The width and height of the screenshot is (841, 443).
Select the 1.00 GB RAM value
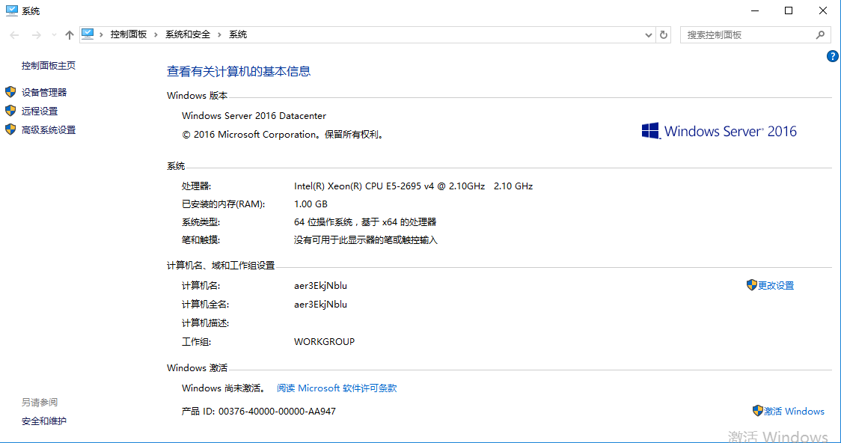click(311, 204)
